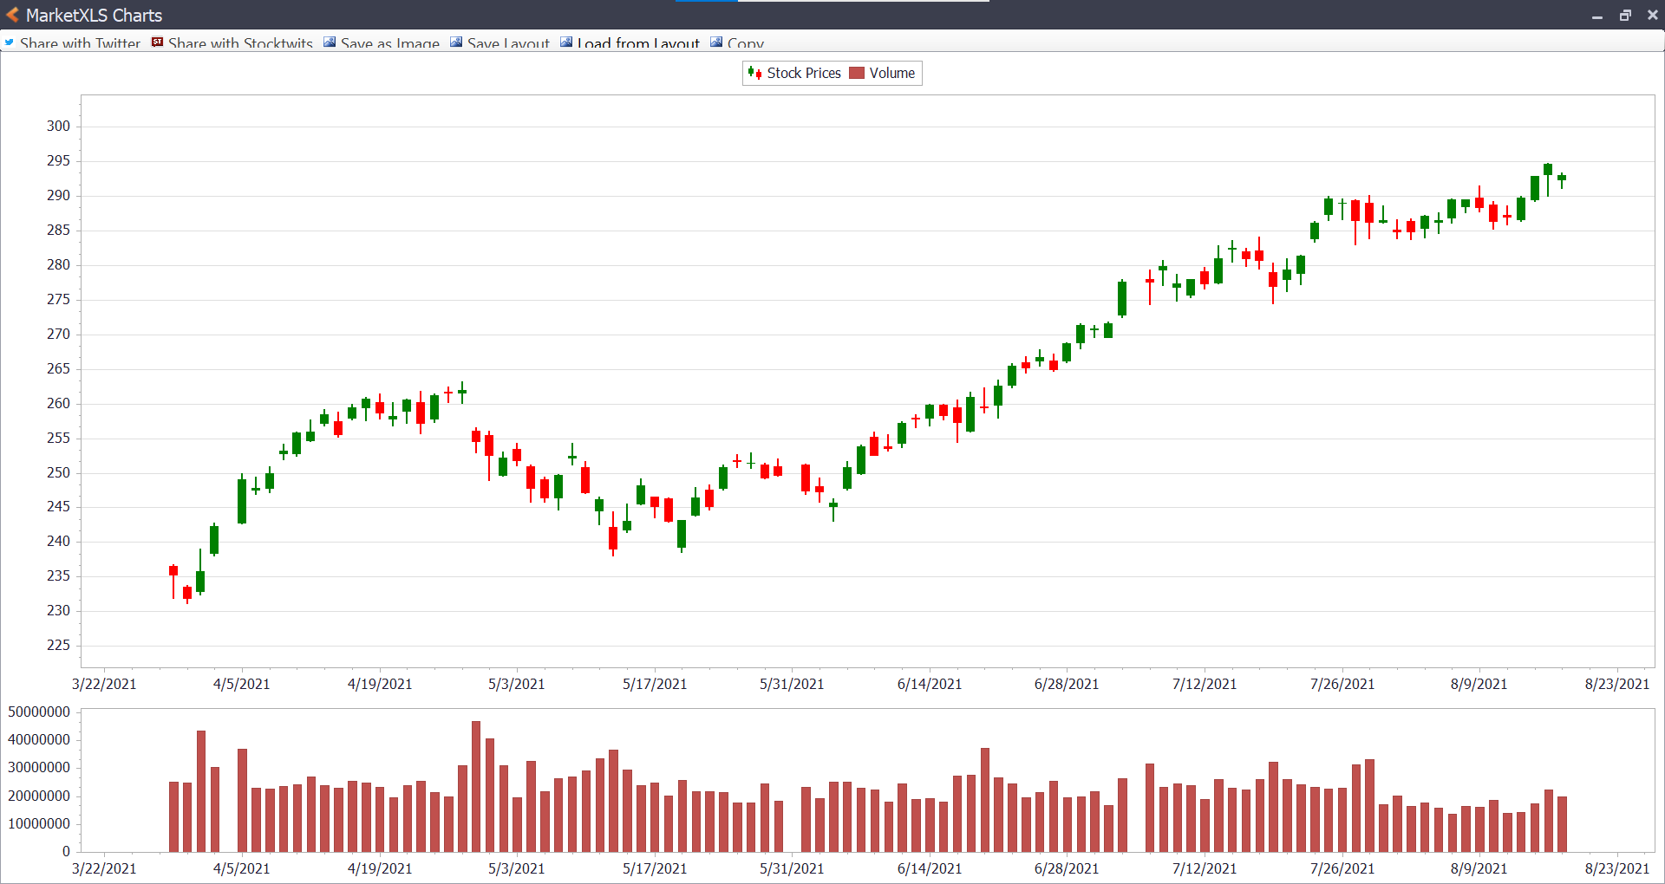The height and width of the screenshot is (884, 1665).
Task: Open the Share with Twitter option
Action: click(82, 42)
